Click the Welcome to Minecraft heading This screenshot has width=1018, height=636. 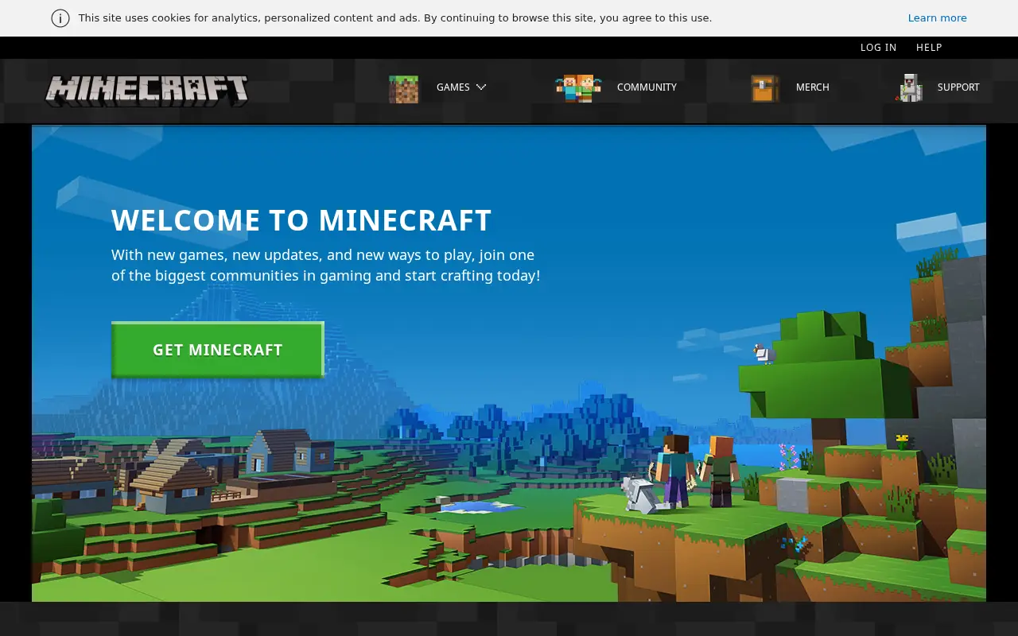[x=301, y=220]
